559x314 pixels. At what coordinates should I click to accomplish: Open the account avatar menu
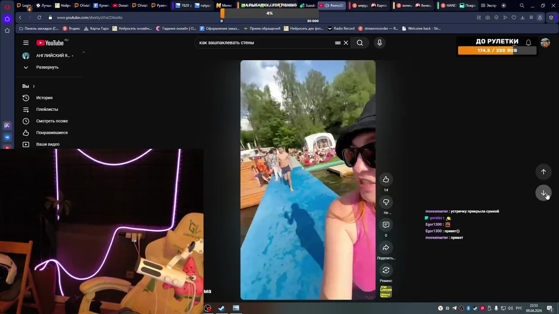545,43
